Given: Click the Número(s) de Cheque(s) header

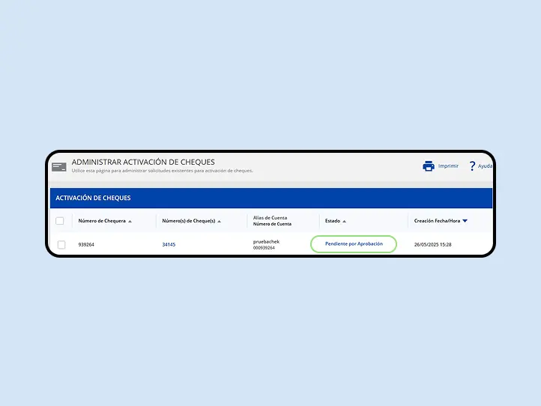Looking at the screenshot, I should tap(189, 221).
